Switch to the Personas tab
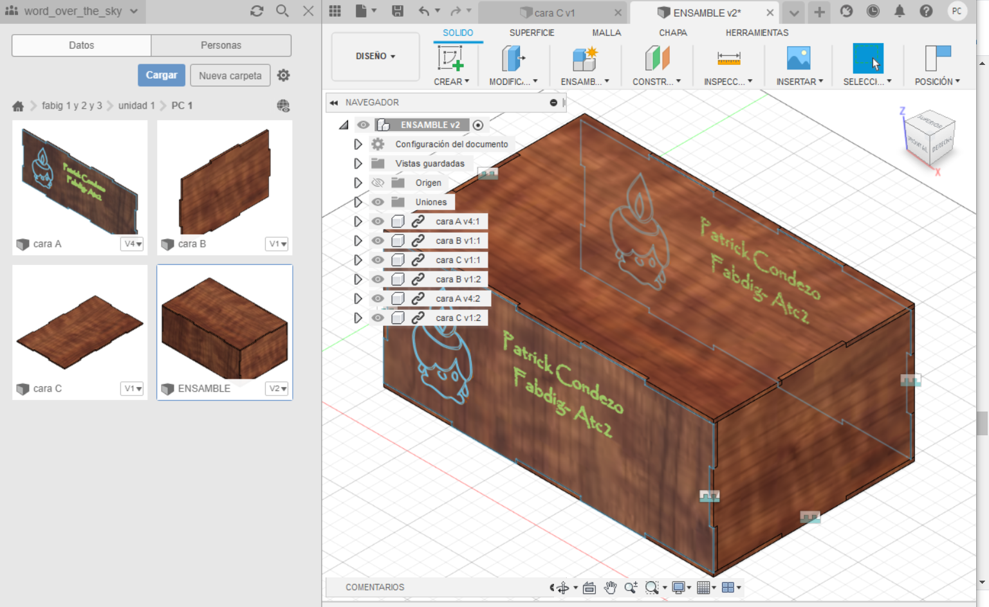Screen dimensions: 989x607 [221, 45]
